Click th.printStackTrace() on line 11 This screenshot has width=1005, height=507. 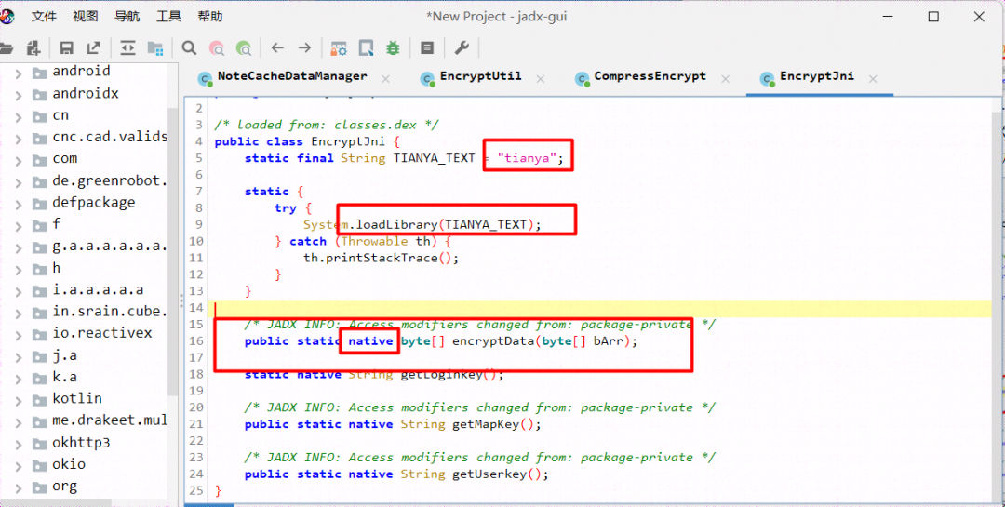[382, 258]
